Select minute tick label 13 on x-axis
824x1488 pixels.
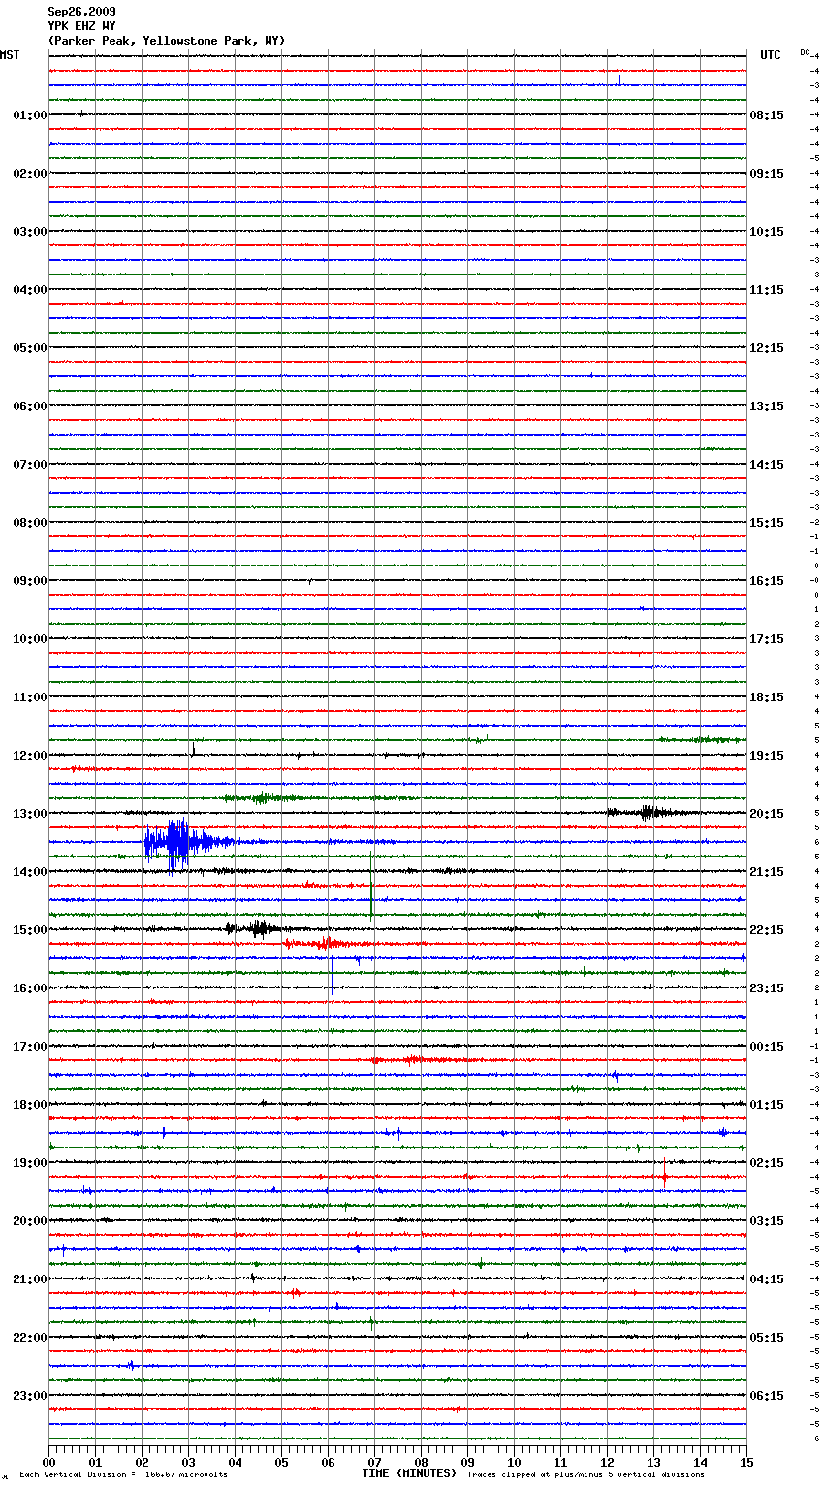pyautogui.click(x=653, y=1462)
